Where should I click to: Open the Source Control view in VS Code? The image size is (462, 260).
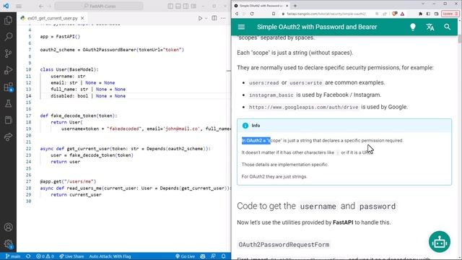(8, 53)
